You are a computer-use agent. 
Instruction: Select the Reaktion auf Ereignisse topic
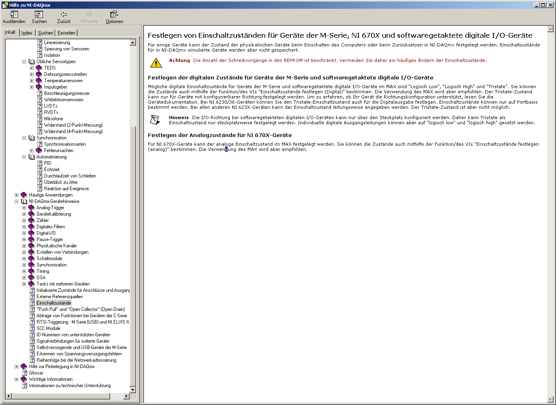[66, 189]
